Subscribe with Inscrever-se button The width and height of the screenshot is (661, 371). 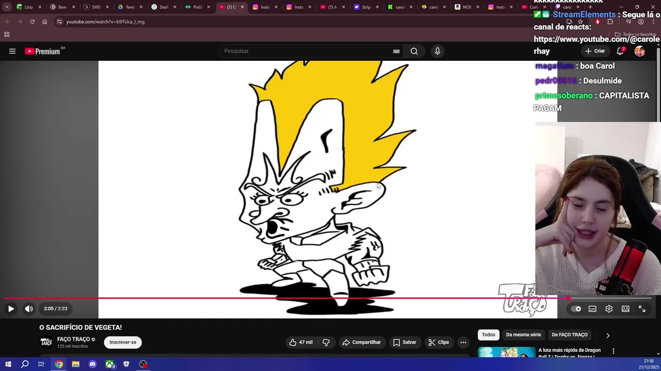123,342
